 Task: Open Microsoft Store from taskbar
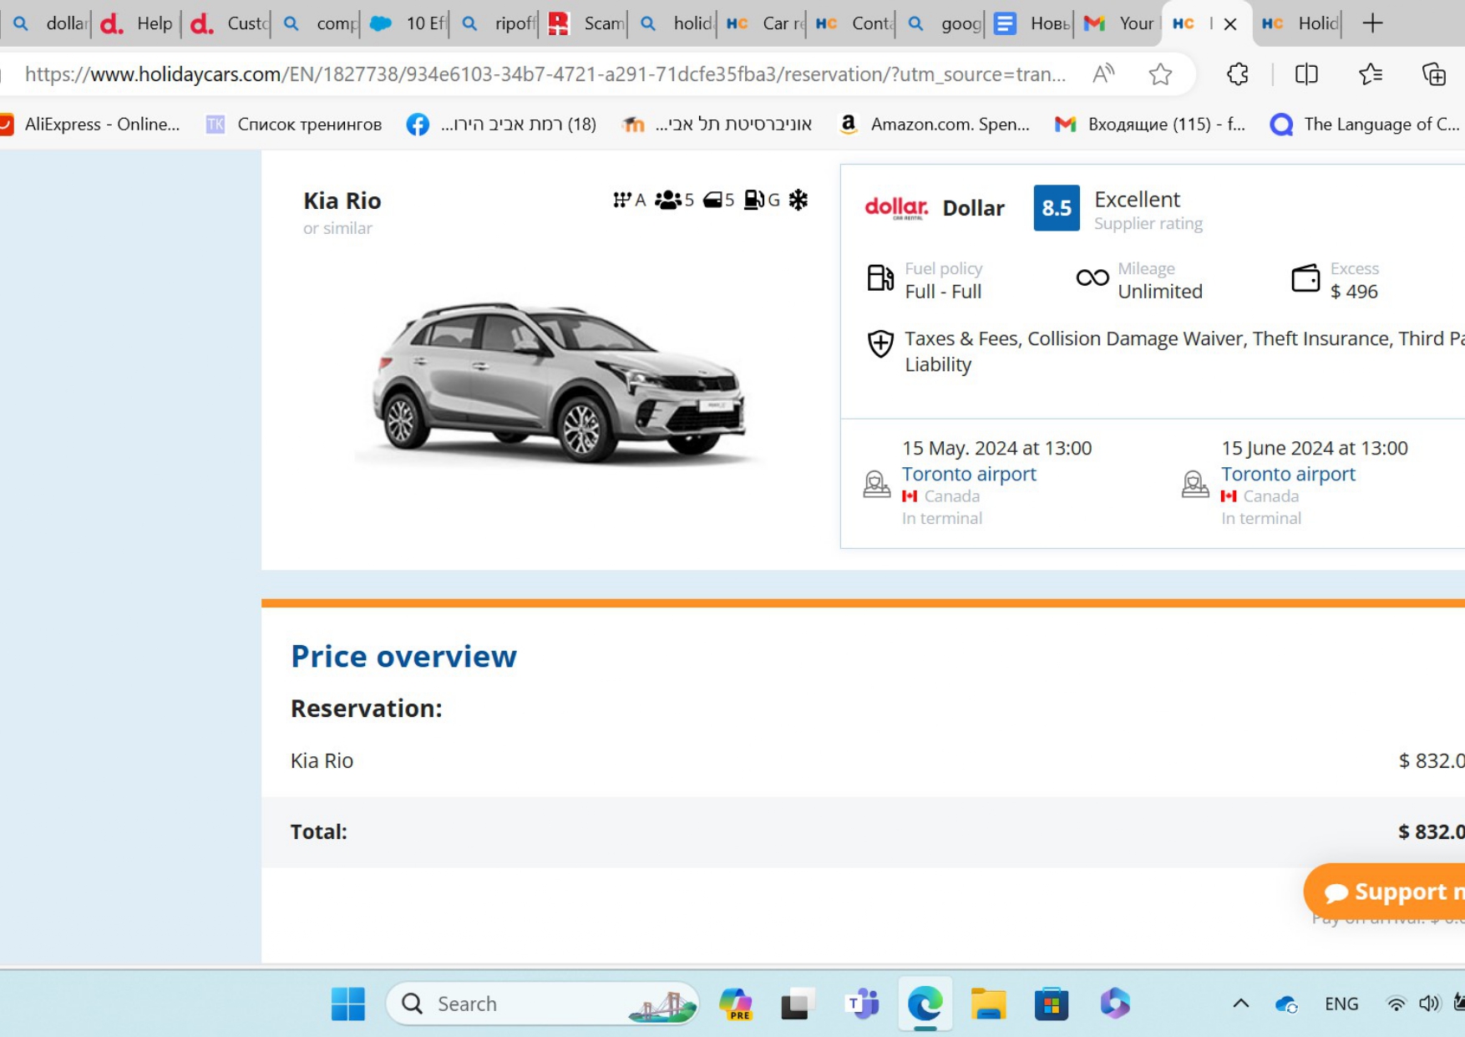point(1051,1004)
